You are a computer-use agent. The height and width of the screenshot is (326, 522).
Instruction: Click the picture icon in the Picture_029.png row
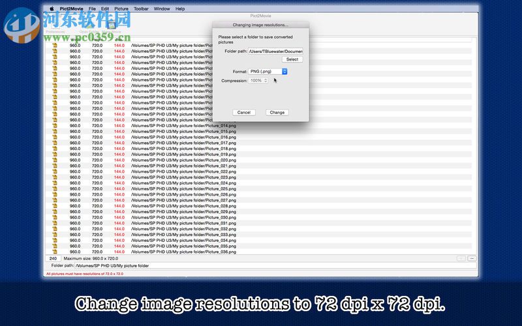click(55, 211)
